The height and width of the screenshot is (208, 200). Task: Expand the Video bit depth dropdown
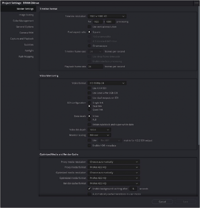tap(99, 130)
